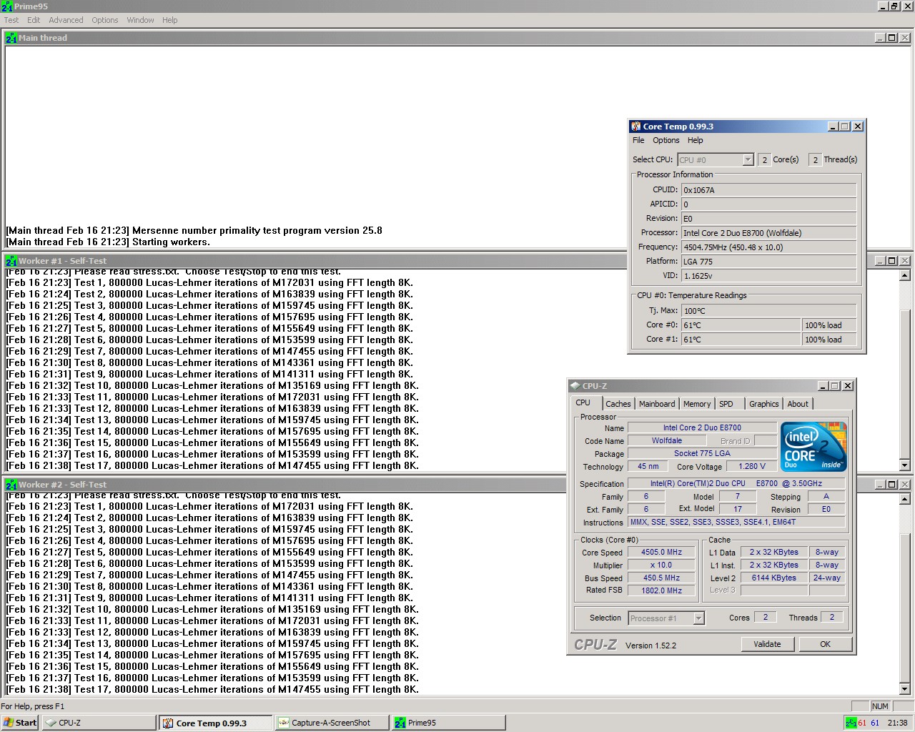Click the taskbar clock showing 21:38

coord(897,723)
